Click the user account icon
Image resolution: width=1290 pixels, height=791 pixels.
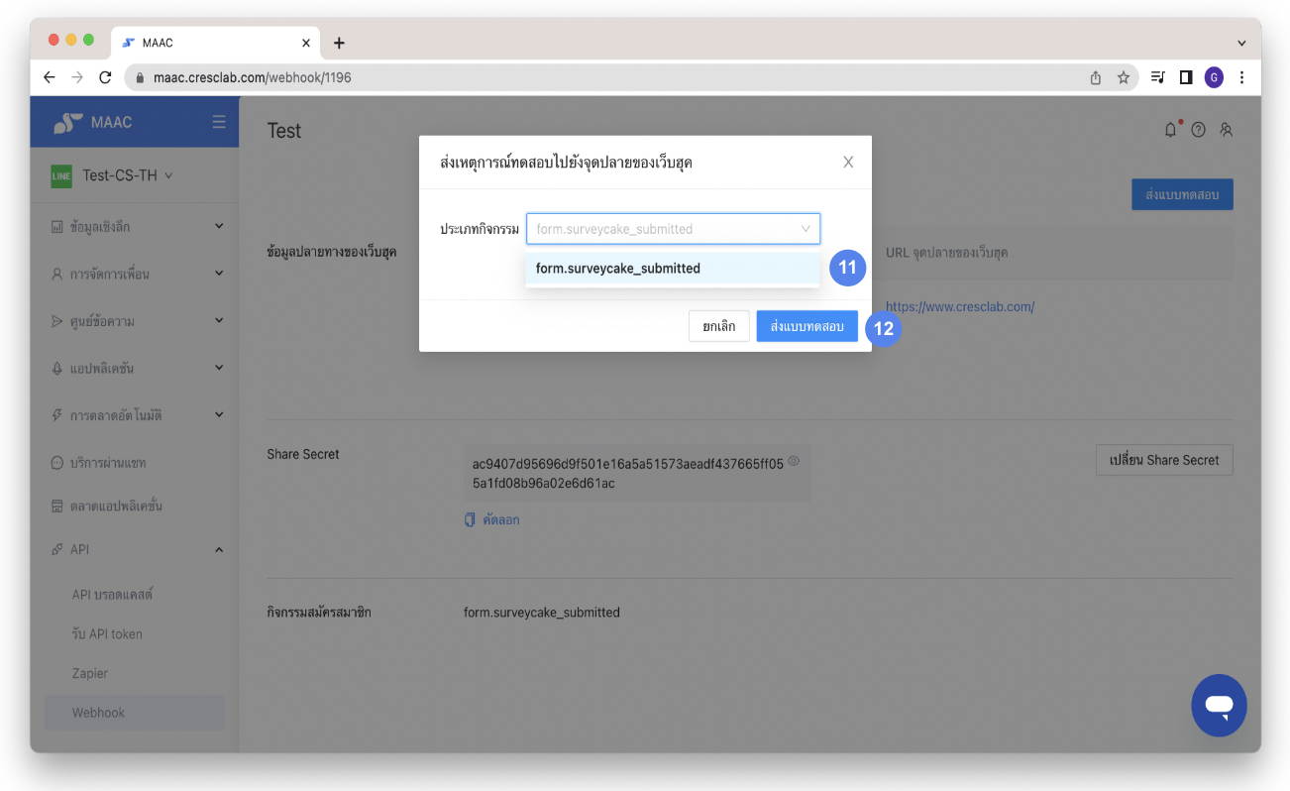[1226, 130]
